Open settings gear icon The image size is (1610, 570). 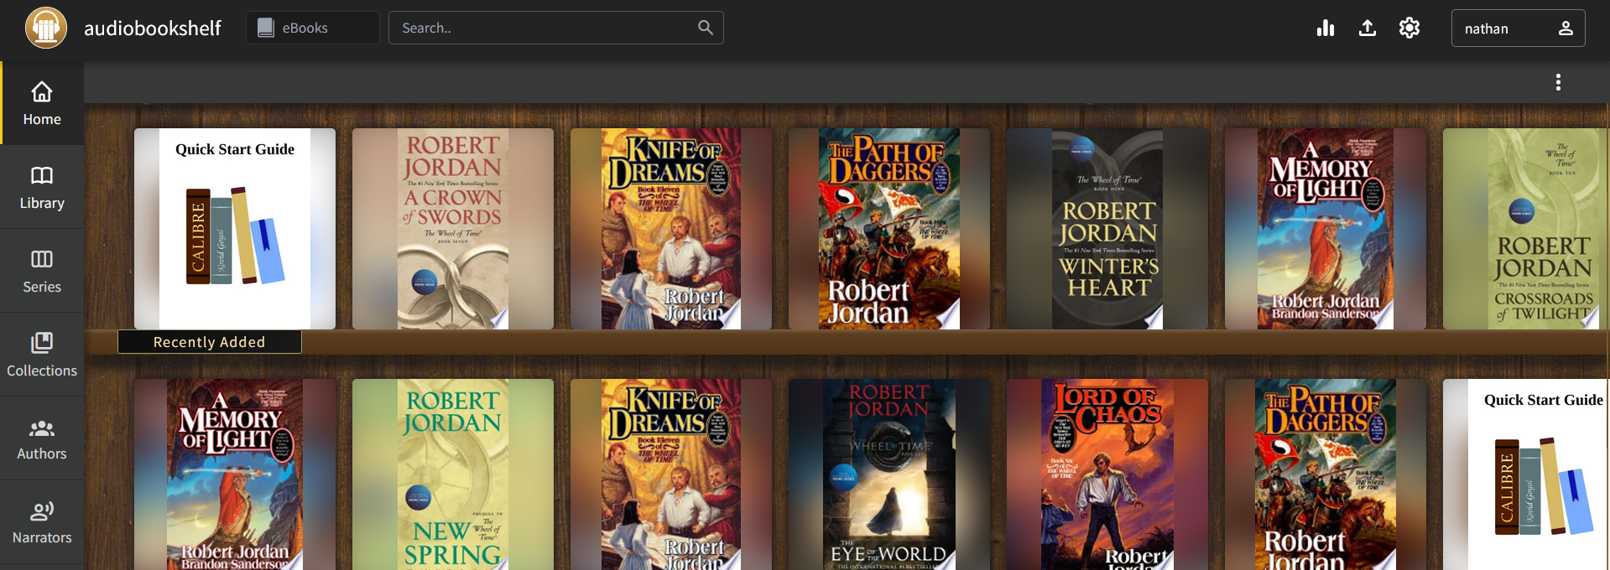pos(1409,28)
